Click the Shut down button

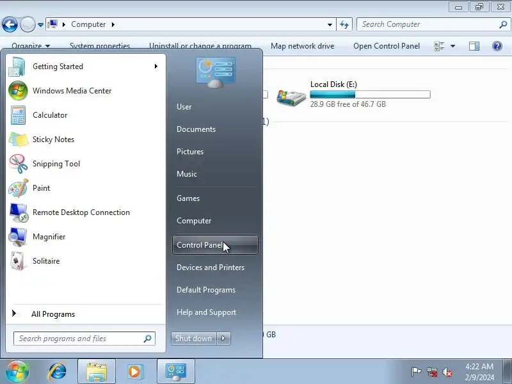tap(194, 339)
